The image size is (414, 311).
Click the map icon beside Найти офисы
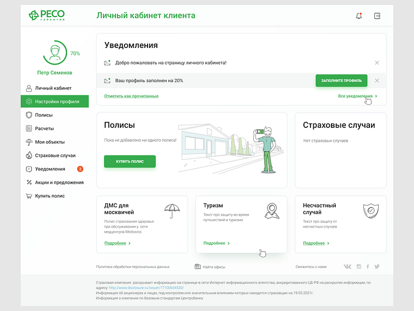tap(198, 266)
